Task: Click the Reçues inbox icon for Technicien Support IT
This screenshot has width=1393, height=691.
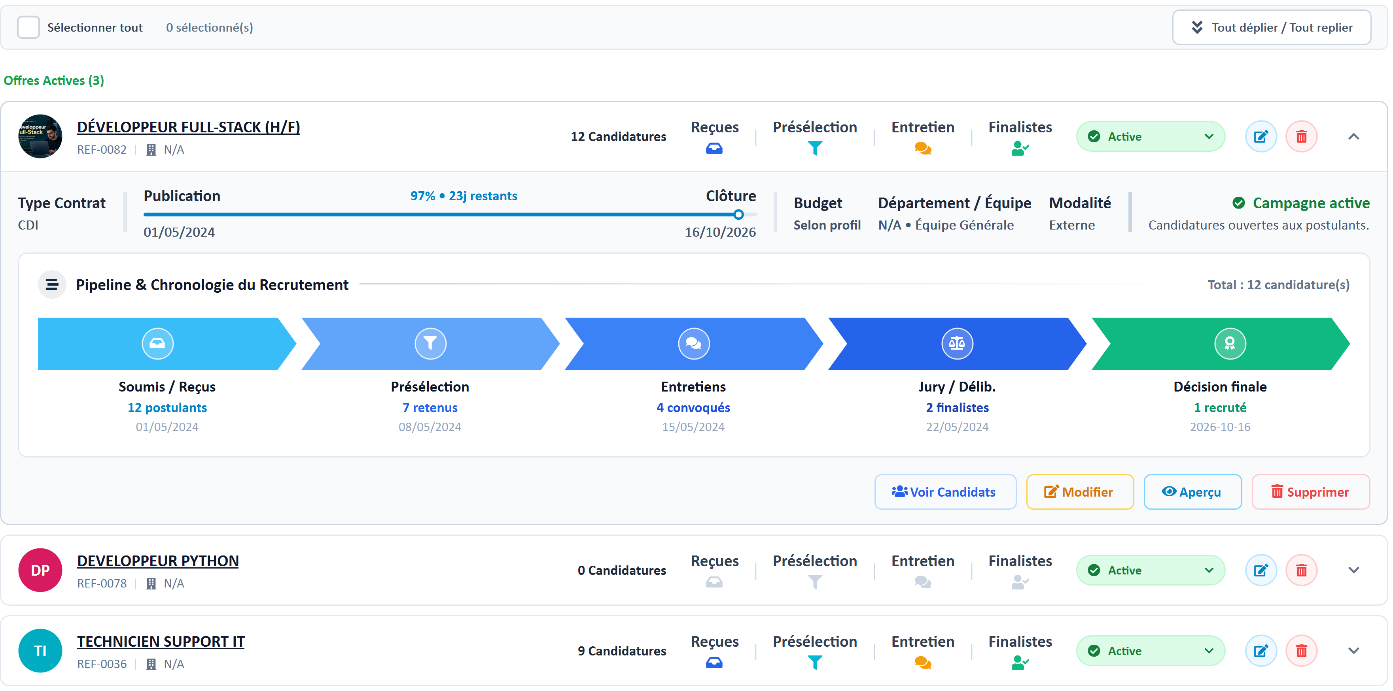Action: [x=714, y=663]
